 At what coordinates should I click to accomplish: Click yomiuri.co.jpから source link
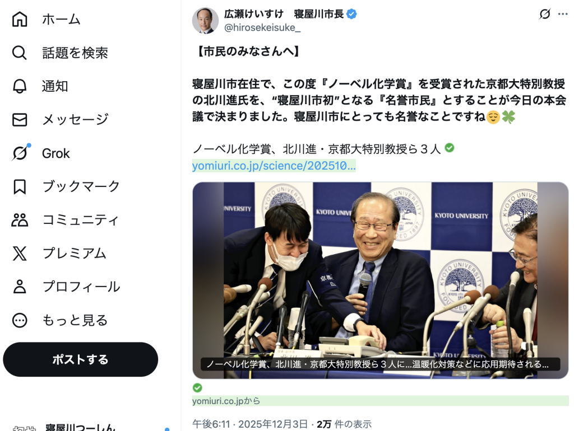(x=226, y=401)
